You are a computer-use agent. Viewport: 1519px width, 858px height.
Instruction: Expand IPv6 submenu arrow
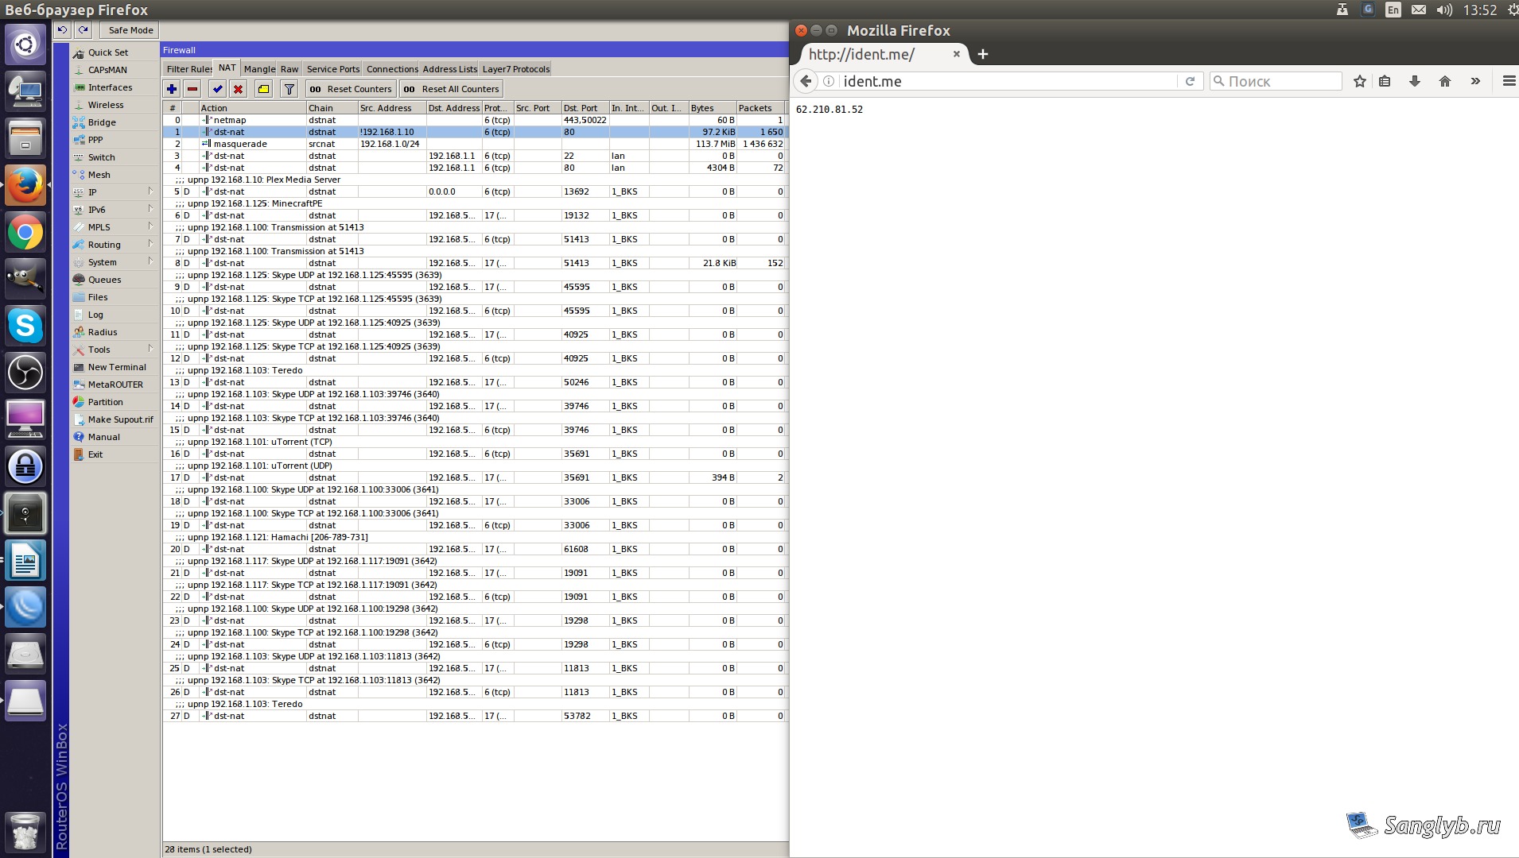pos(150,209)
